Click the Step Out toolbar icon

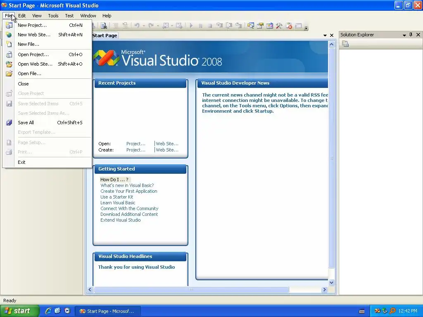pyautogui.click(x=239, y=26)
